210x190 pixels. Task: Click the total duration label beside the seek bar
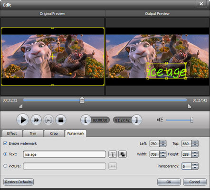click(x=200, y=100)
